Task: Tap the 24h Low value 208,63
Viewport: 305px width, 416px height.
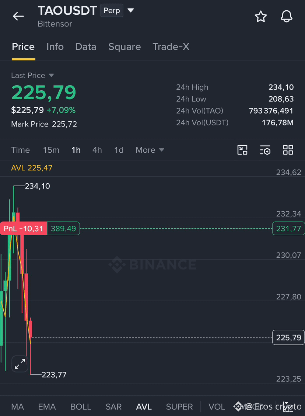Action: coord(281,99)
